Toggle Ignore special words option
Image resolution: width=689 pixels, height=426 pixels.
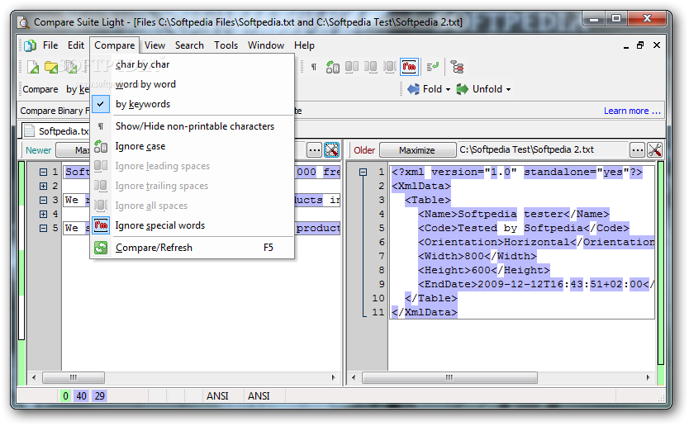tap(192, 225)
